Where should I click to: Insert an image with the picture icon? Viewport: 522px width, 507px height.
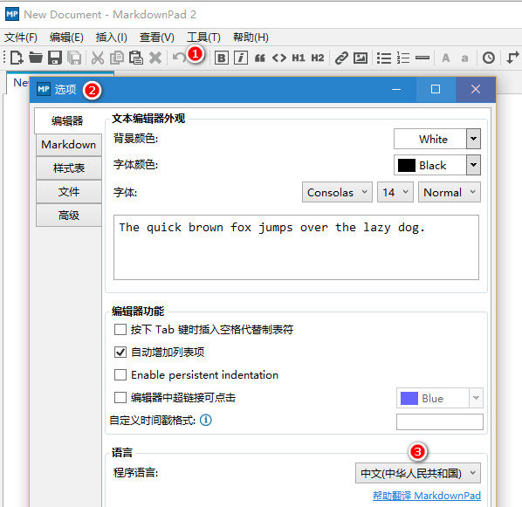(x=361, y=58)
